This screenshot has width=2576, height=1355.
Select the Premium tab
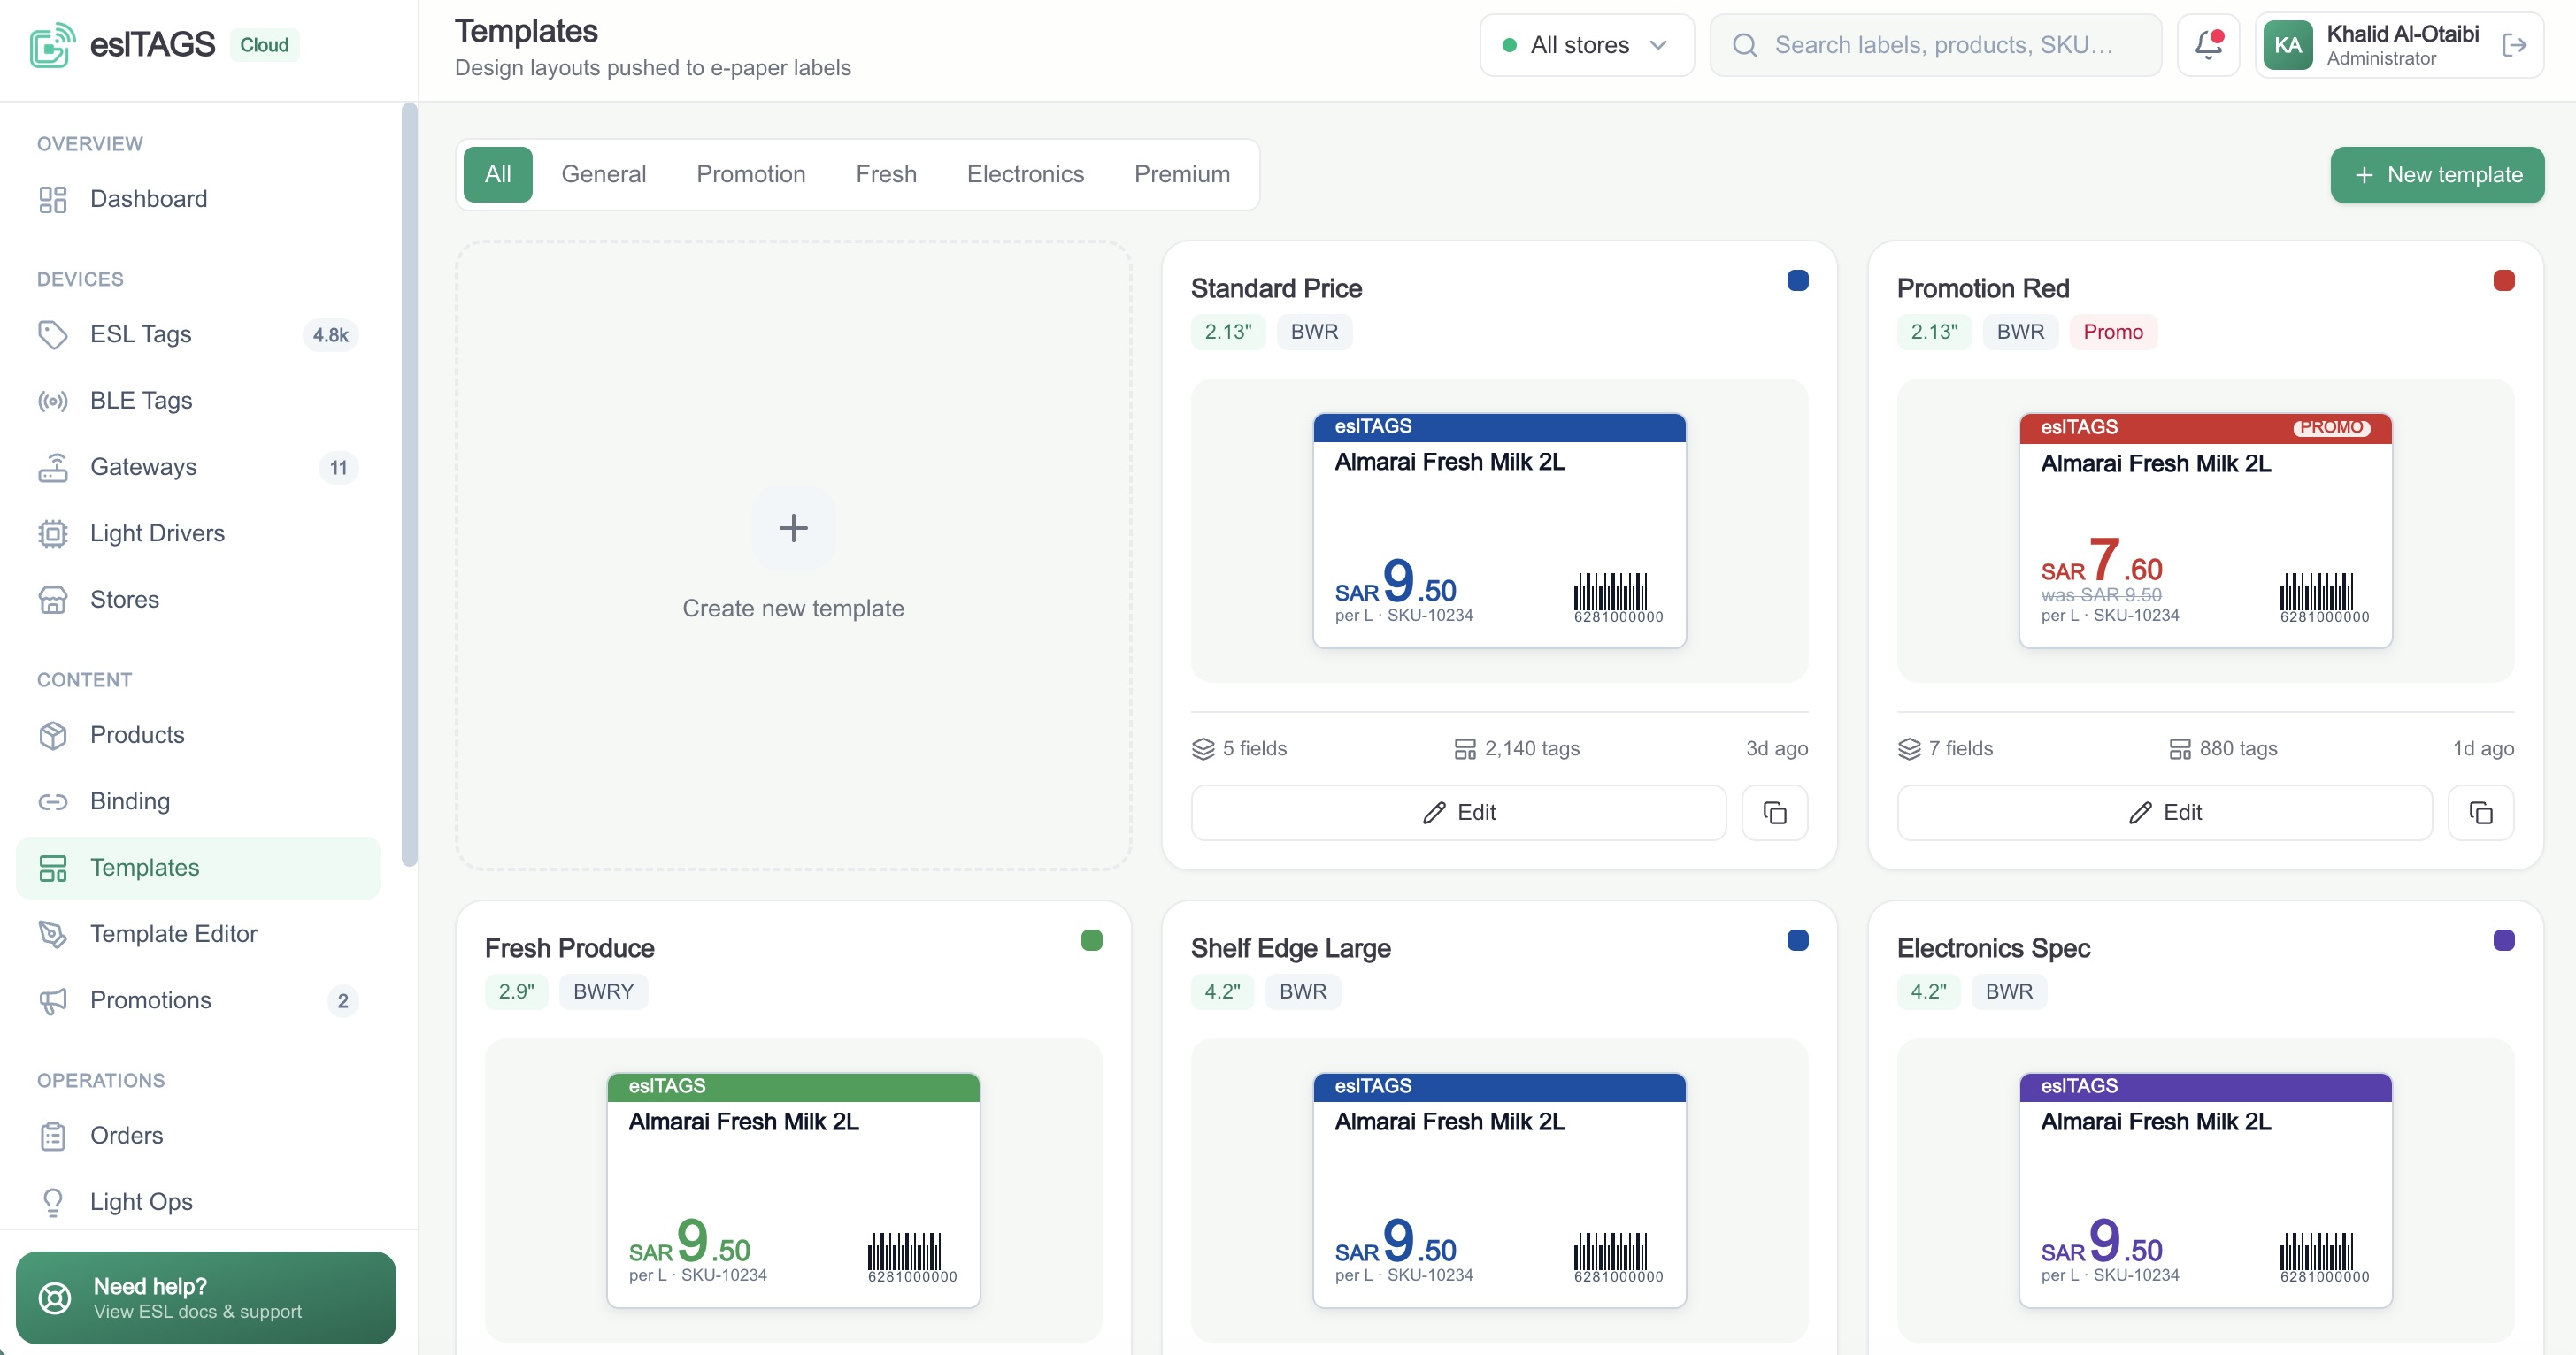click(x=1182, y=175)
